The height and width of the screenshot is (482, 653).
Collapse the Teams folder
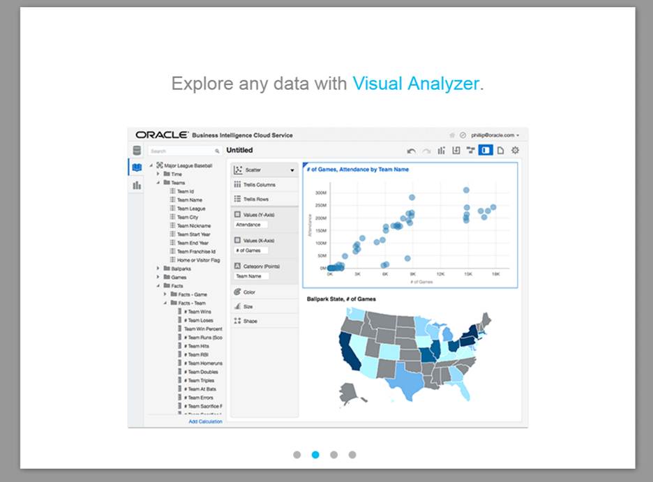tap(158, 183)
